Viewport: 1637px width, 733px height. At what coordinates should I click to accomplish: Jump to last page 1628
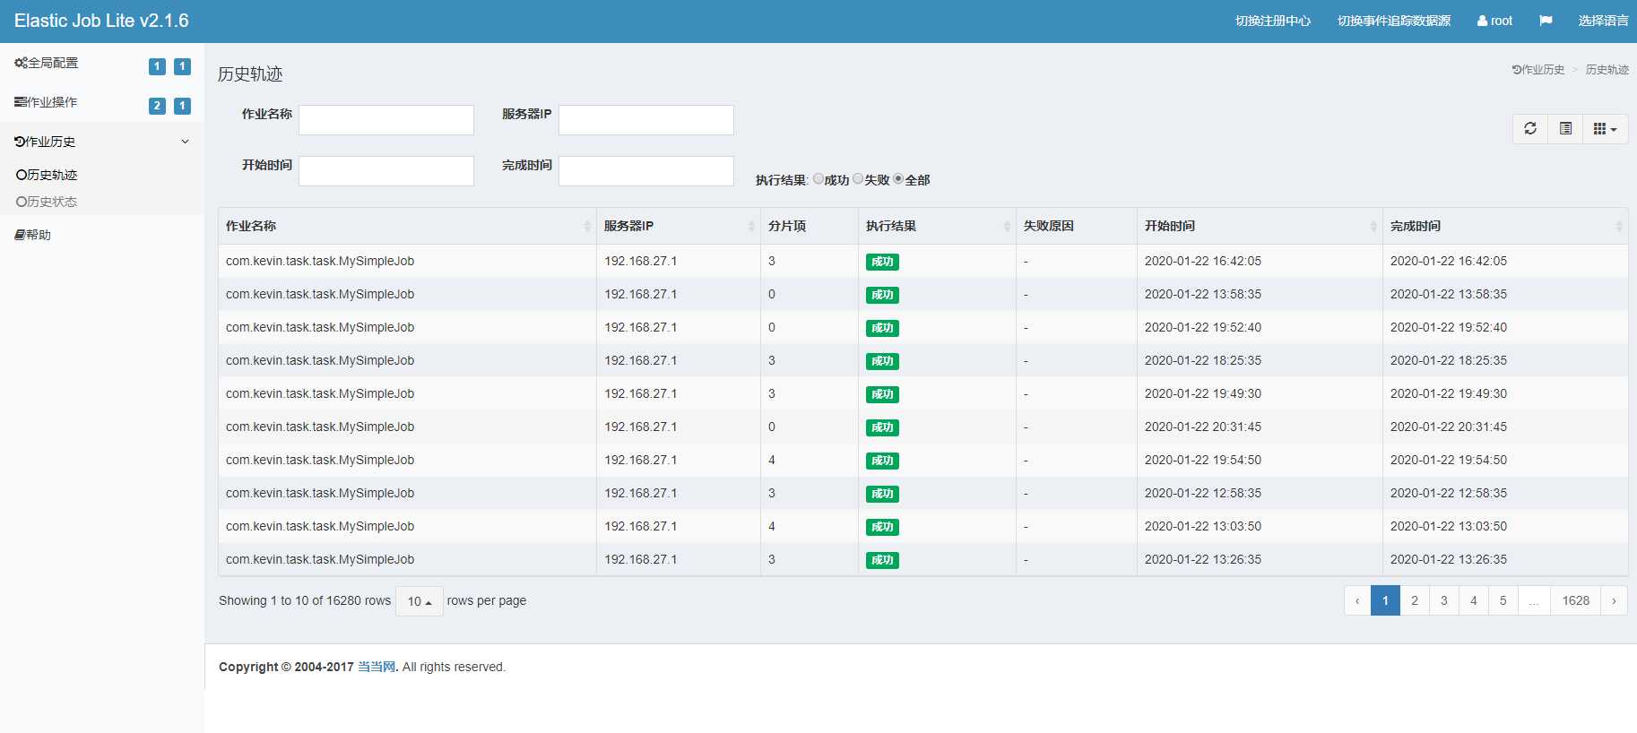1575,600
